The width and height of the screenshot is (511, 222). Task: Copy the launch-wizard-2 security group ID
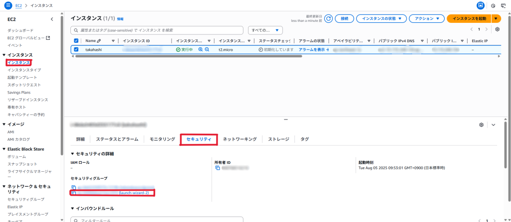point(74,193)
